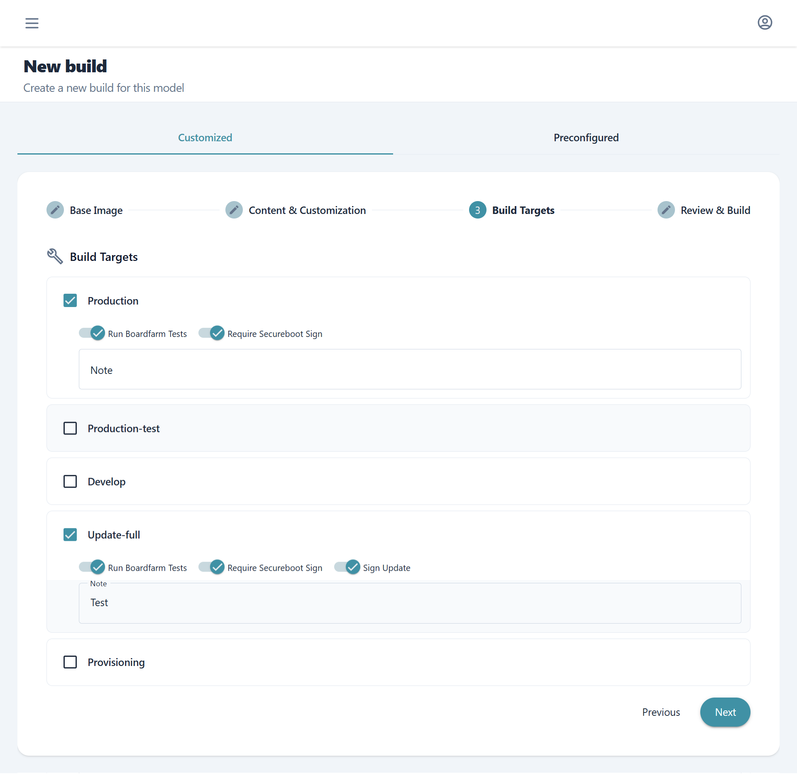Switch to the Preconfigured tab

[586, 138]
